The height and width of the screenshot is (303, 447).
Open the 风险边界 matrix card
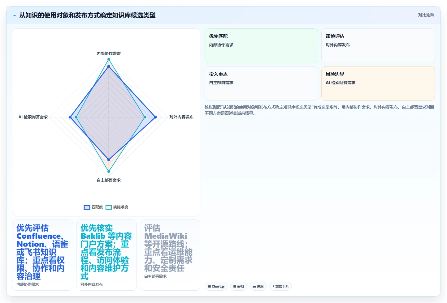pyautogui.click(x=378, y=83)
